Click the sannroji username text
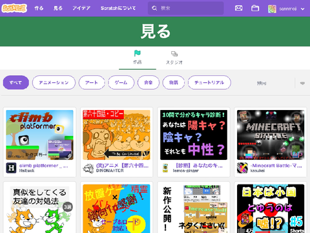The image size is (310, 233). [x=288, y=9]
